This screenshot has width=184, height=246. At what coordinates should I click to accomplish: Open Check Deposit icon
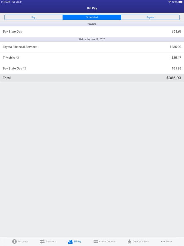[96, 241]
